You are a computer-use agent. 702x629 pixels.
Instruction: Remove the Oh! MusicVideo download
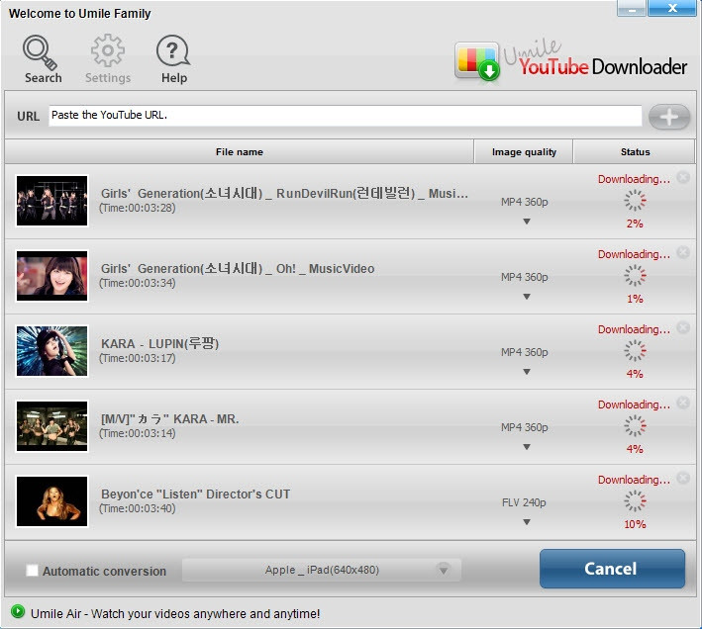point(683,252)
